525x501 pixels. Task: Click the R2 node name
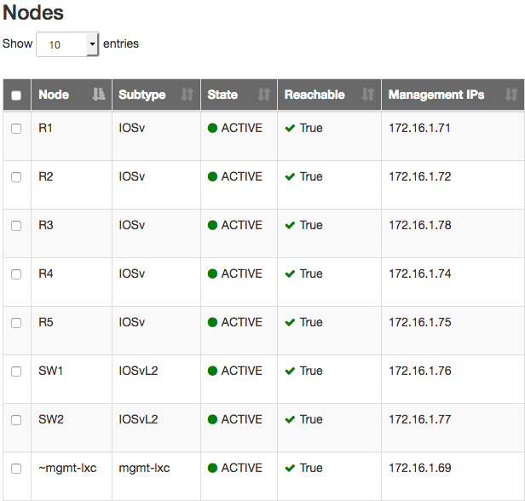coord(46,176)
